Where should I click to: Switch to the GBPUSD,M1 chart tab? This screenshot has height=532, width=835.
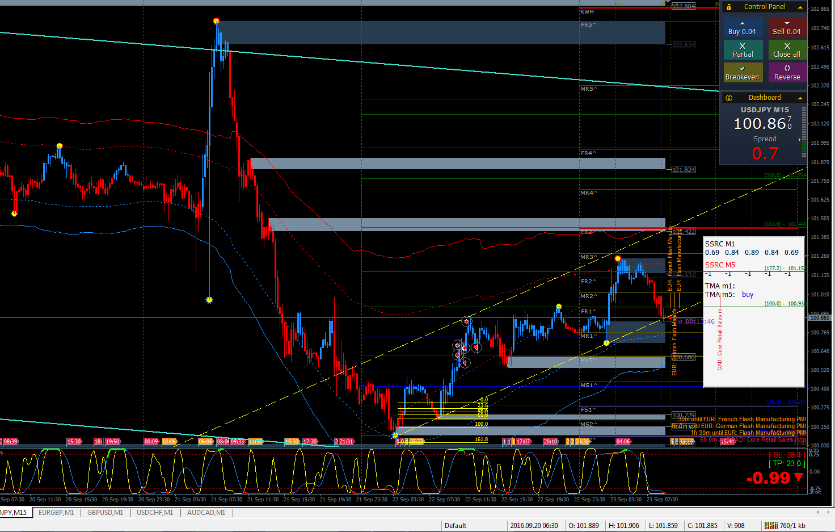105,512
